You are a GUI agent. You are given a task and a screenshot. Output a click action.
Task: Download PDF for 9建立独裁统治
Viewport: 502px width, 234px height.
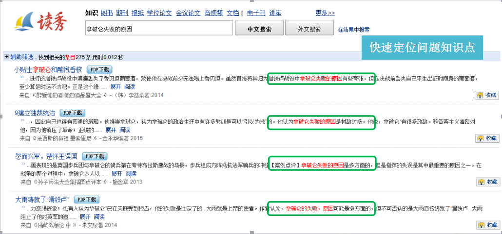point(72,113)
